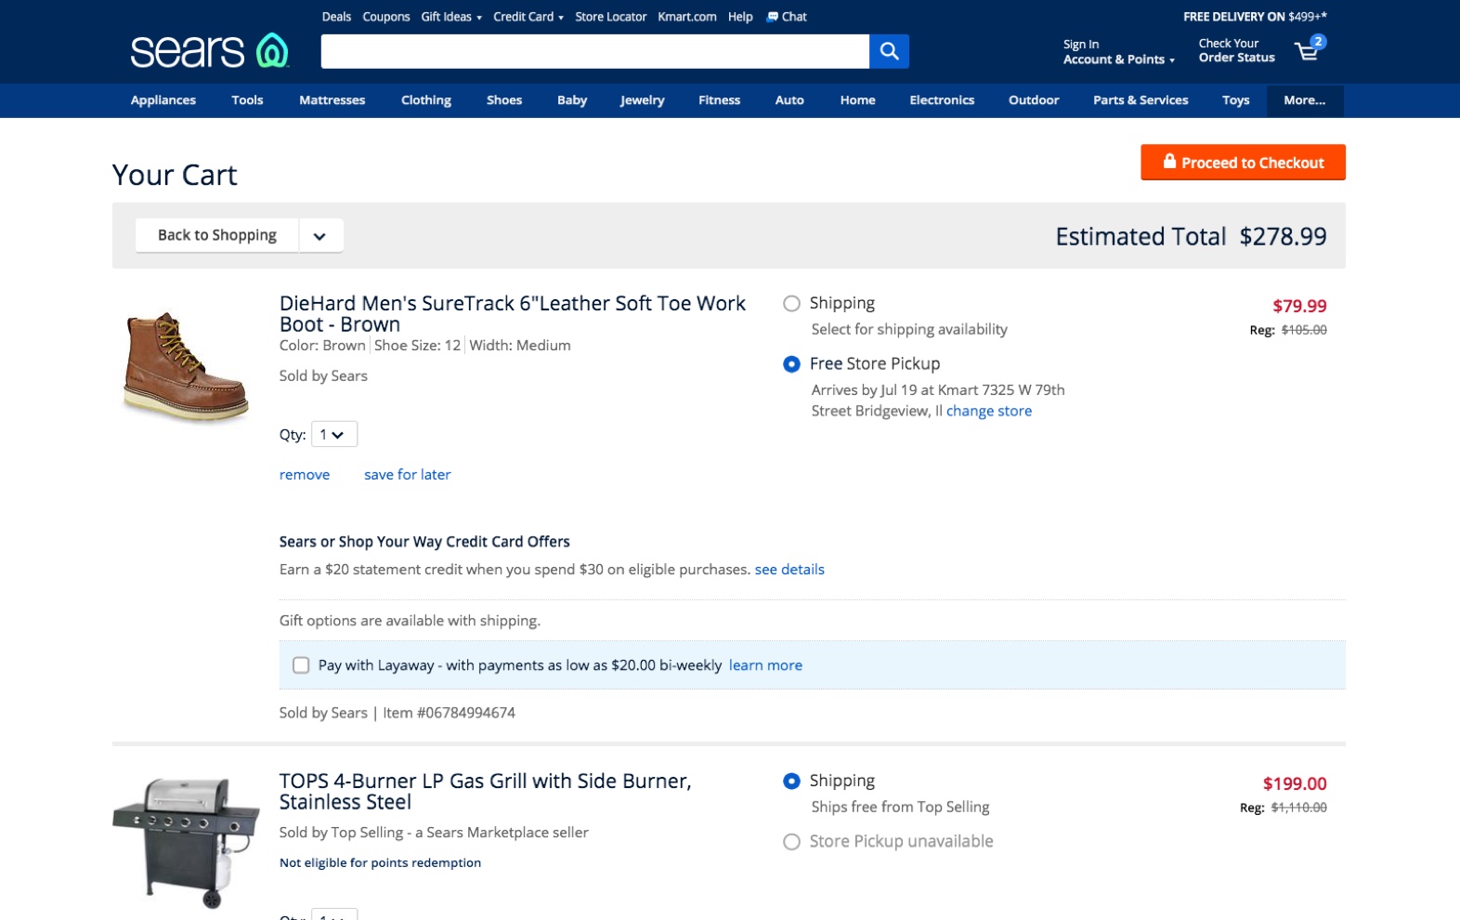1460x920 pixels.
Task: Open the Home category
Action: click(857, 100)
